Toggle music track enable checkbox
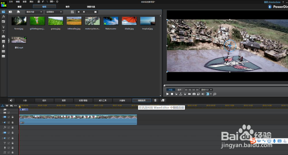The height and width of the screenshot is (155, 288). click(9, 152)
